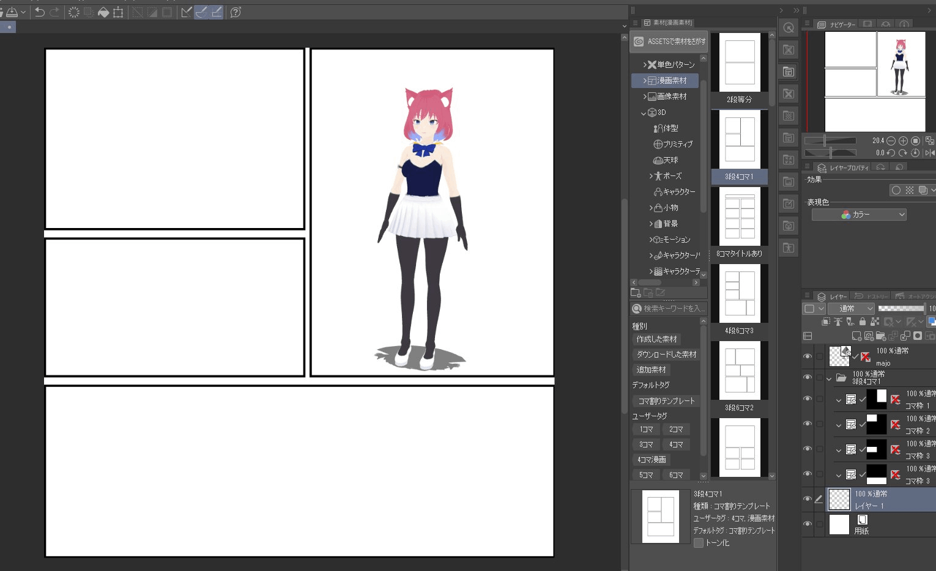Click the Undo arrow in the command bar

[x=40, y=12]
